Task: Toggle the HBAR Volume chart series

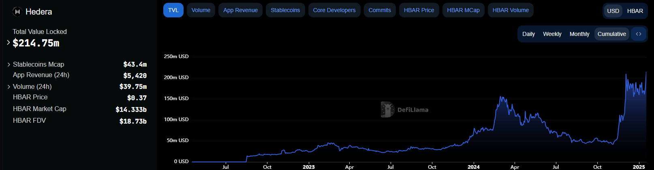Action: (x=511, y=10)
